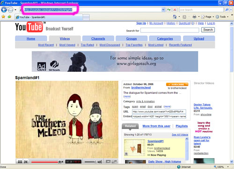Open the Categories tab

click(165, 38)
